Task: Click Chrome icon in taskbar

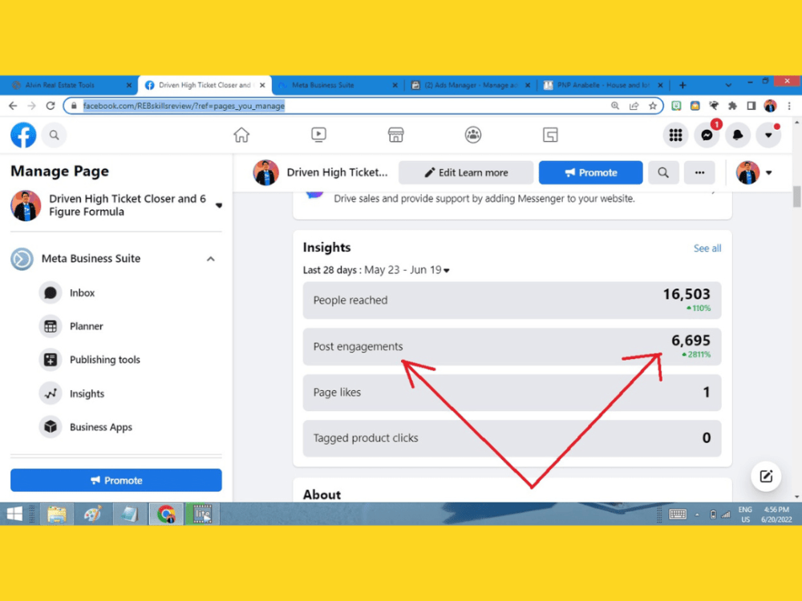Action: [166, 514]
